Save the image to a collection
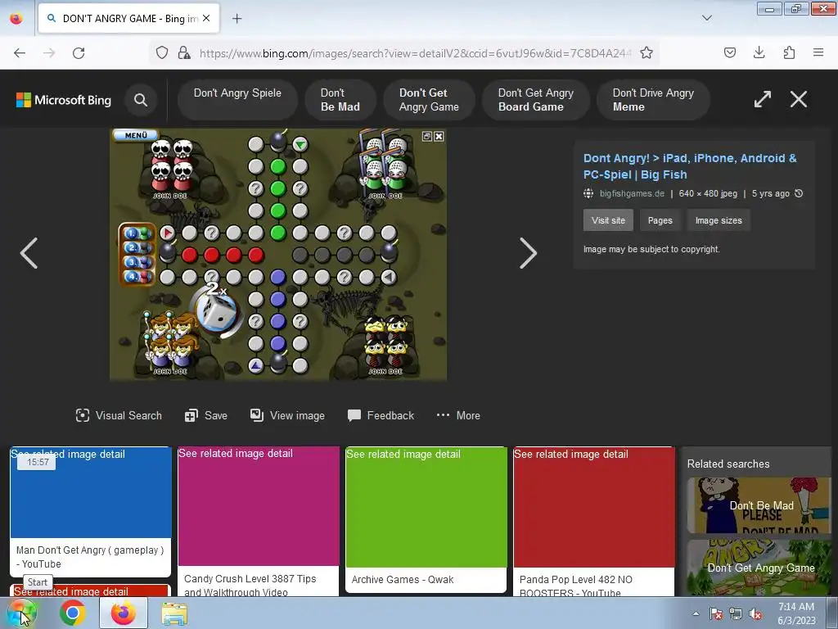The width and height of the screenshot is (838, 629). (205, 415)
